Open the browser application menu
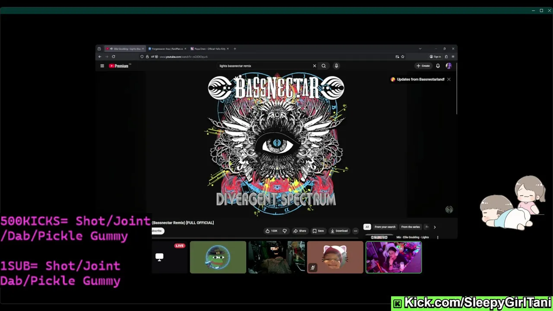The image size is (553, 311). [x=453, y=57]
